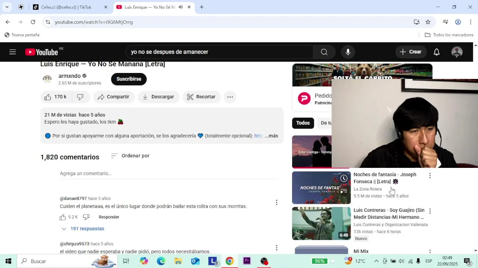
Task: Close the Luis Enrique YouTube tab
Action: coord(189,7)
